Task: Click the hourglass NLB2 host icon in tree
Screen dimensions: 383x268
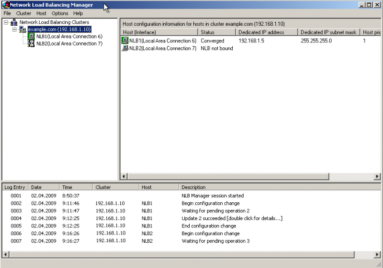Action: (31, 44)
